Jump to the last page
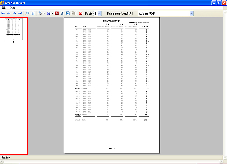227x164 pixels. (20, 13)
